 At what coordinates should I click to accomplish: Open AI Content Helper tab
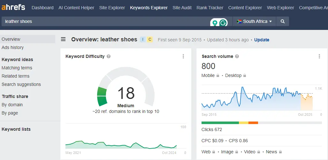click(76, 8)
